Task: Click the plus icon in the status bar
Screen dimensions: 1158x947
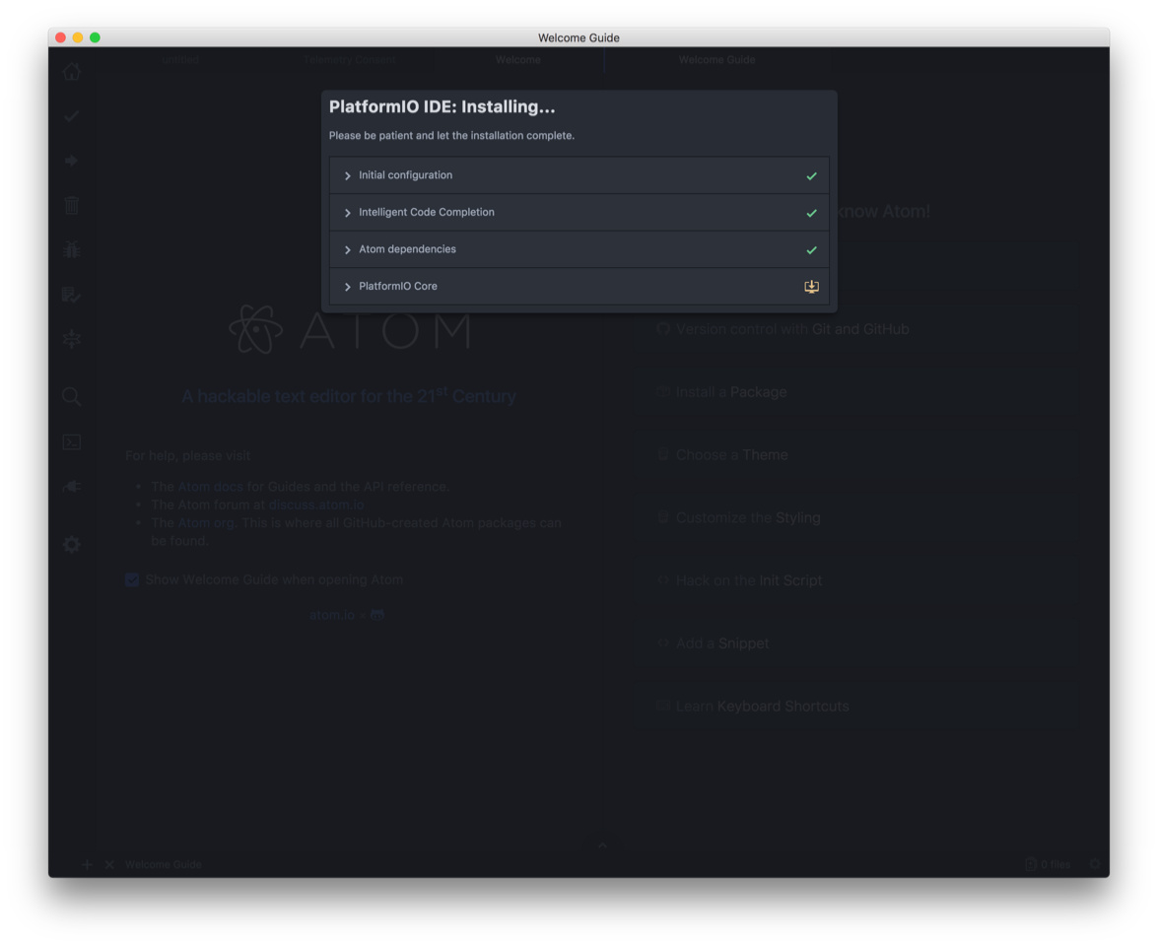Action: pos(87,864)
